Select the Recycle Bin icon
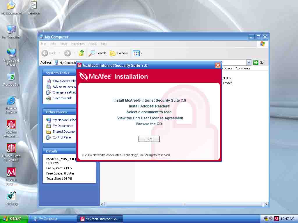 click(x=11, y=79)
